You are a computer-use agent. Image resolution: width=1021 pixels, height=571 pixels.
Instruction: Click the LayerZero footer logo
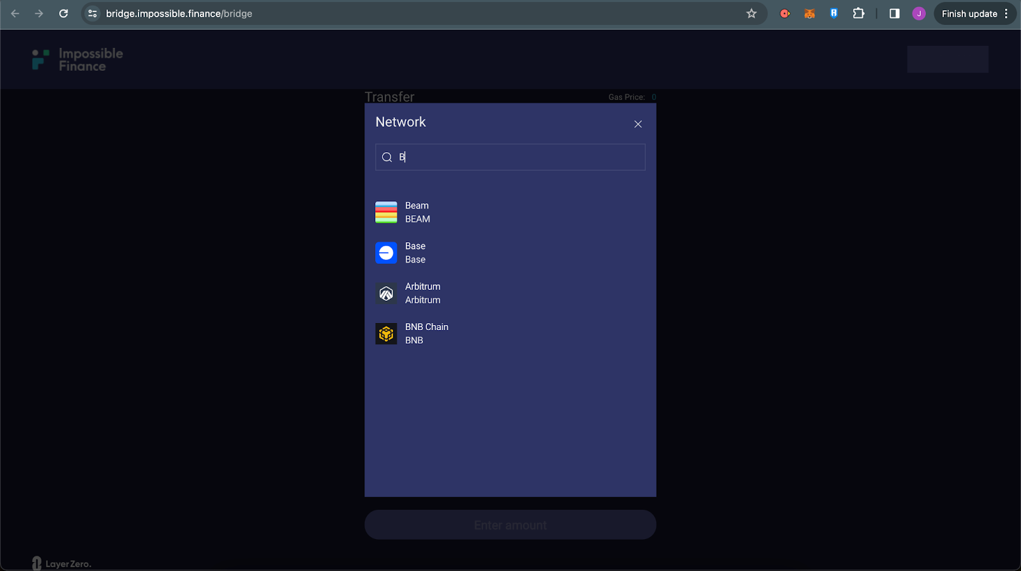(62, 563)
